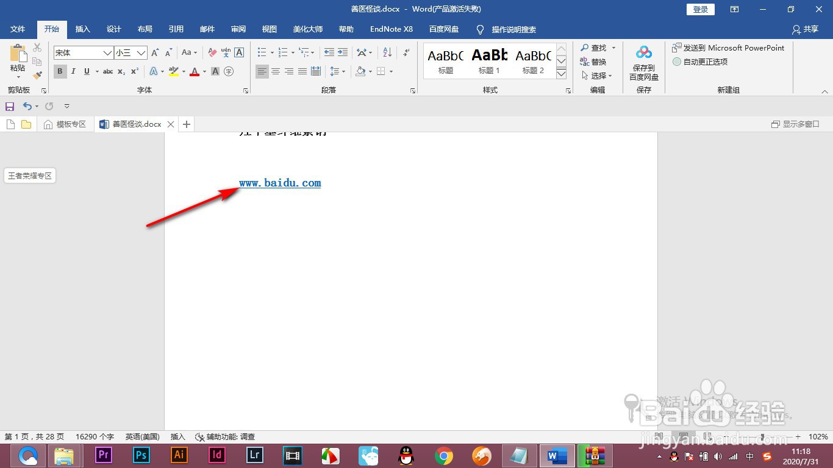Open the 选择 select dropdown

point(597,76)
